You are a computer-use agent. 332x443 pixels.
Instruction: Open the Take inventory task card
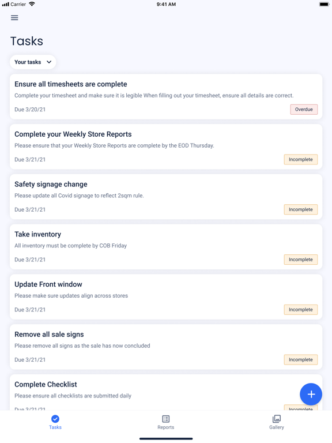[166, 247]
